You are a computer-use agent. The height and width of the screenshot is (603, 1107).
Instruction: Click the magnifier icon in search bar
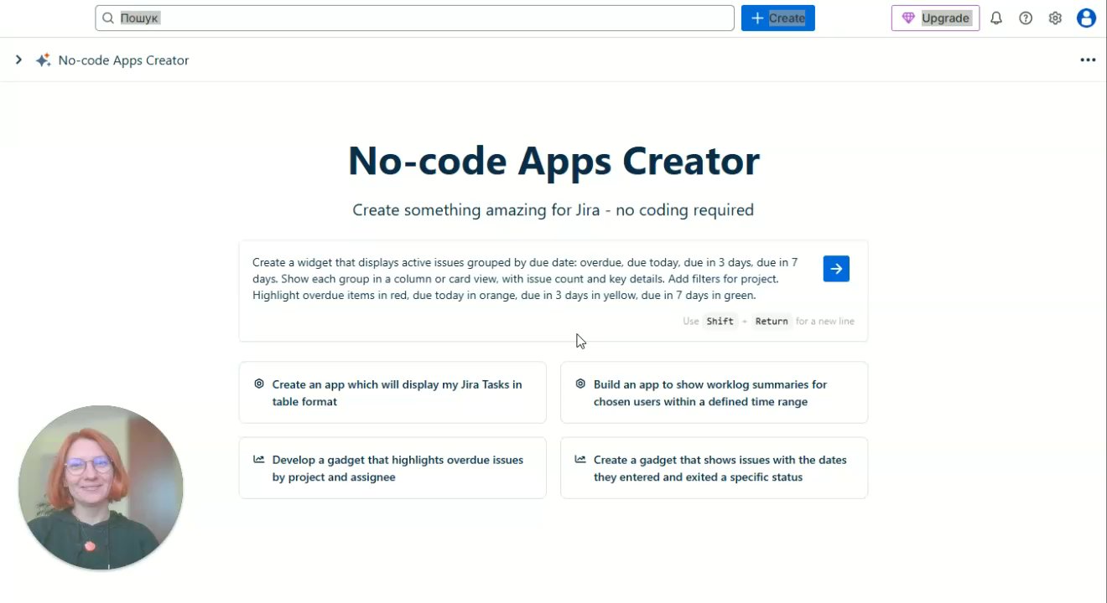click(x=108, y=18)
